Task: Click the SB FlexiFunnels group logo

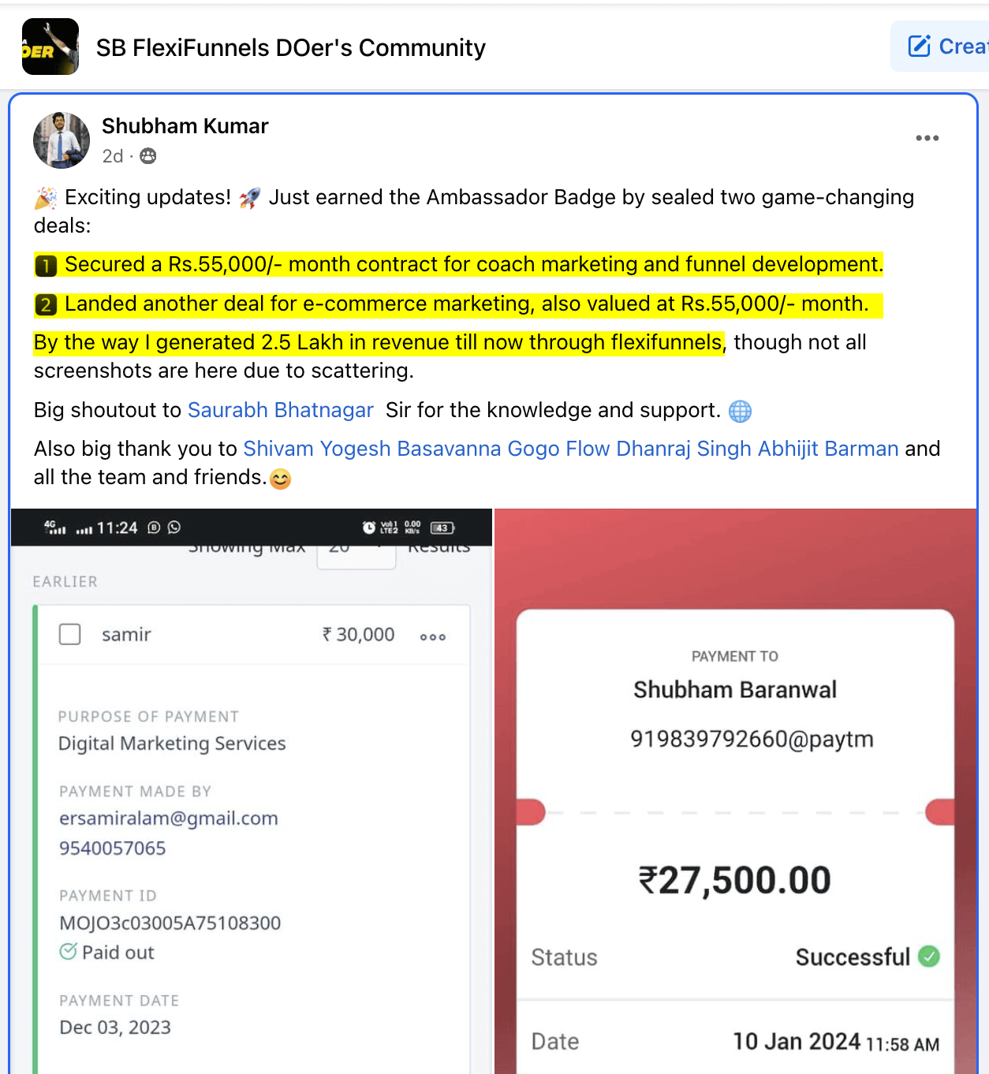Action: (50, 47)
